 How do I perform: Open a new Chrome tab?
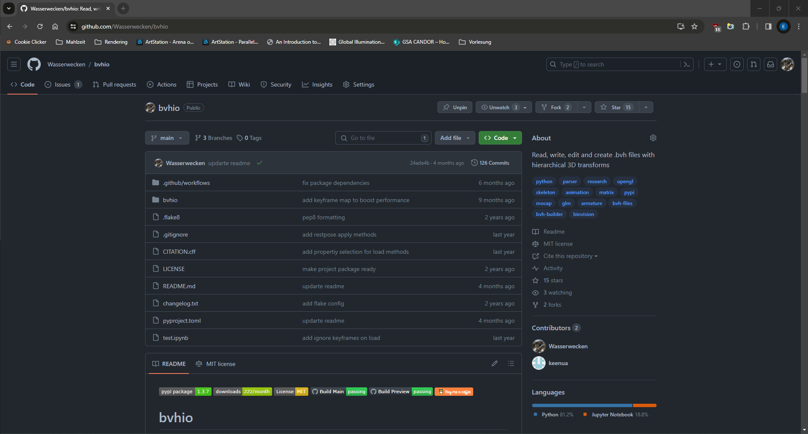coord(123,8)
